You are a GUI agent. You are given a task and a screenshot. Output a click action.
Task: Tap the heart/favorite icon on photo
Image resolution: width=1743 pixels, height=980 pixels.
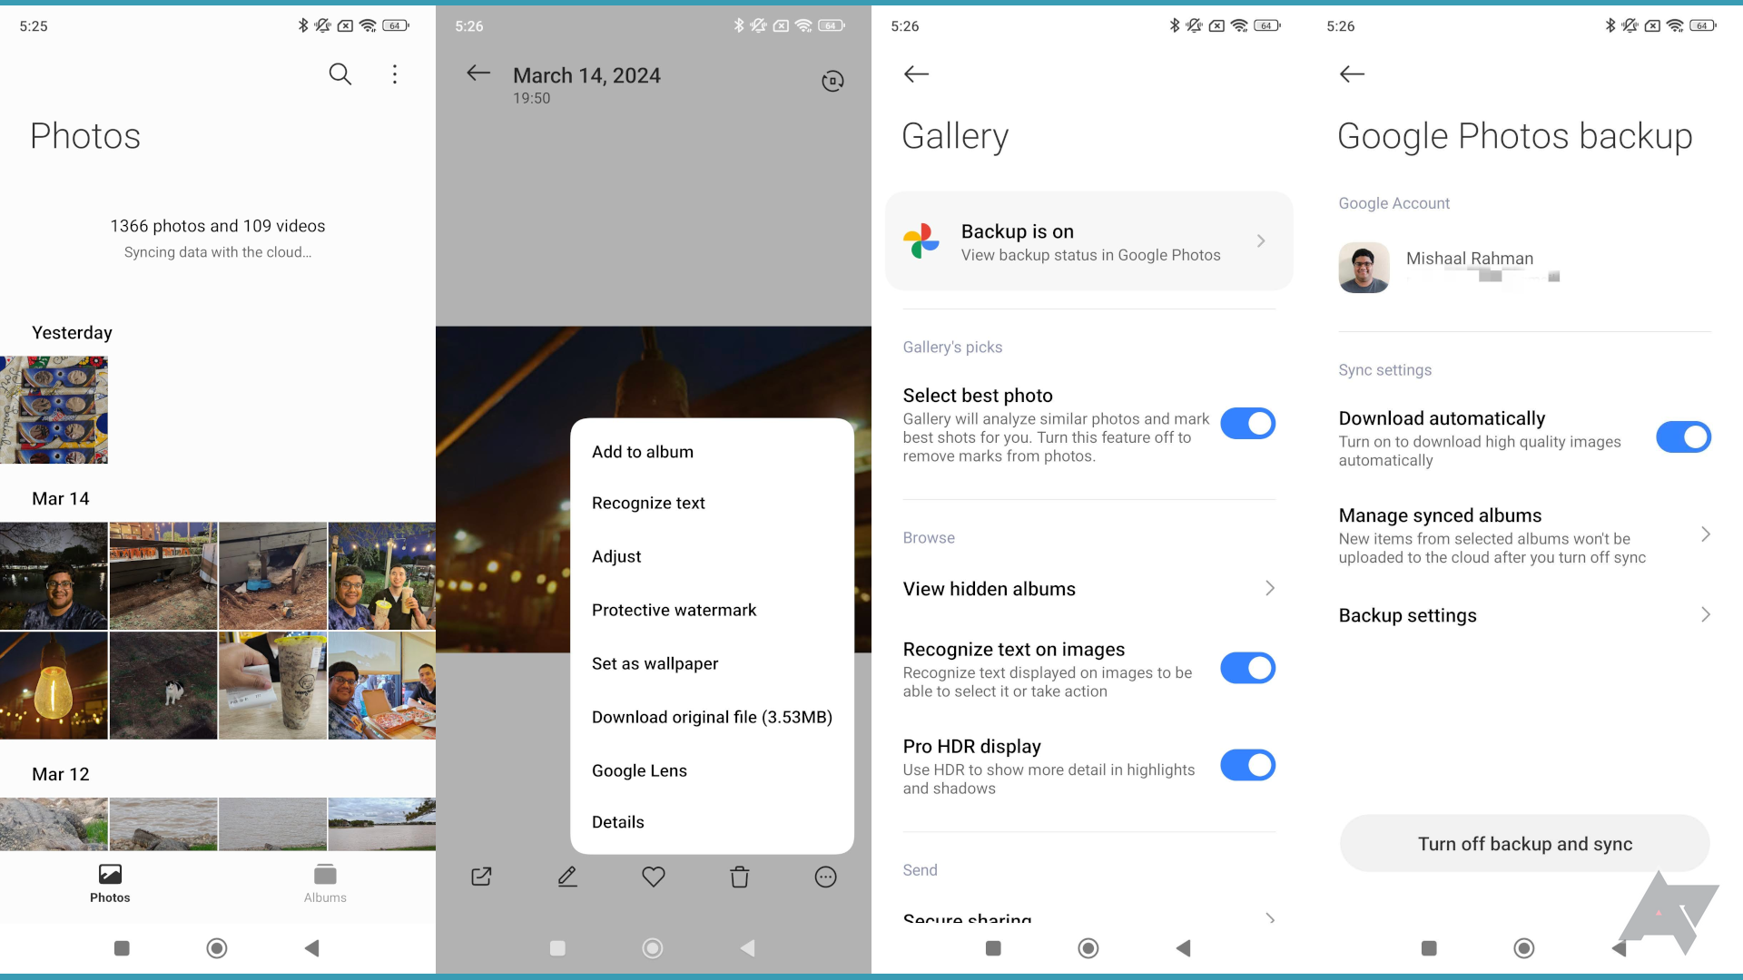(x=654, y=876)
